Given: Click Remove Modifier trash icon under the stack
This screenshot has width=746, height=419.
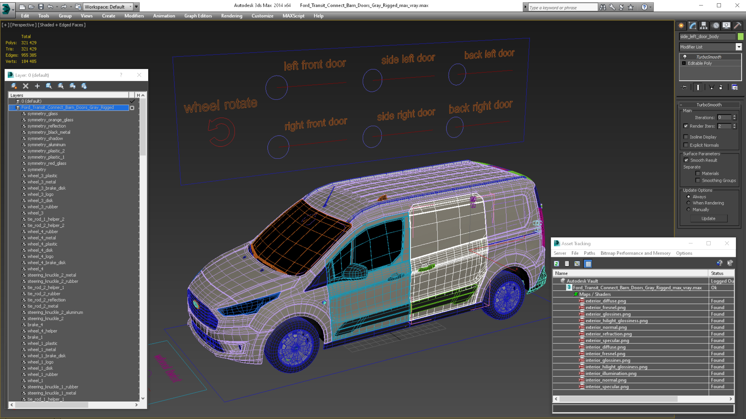Looking at the screenshot, I should tap(721, 87).
